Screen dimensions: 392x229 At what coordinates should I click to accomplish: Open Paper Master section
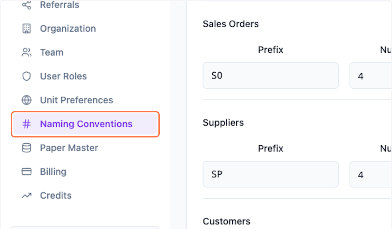(69, 148)
